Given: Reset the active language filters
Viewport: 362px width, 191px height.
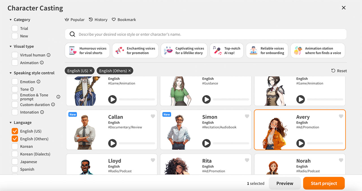Looking at the screenshot, I should point(339,71).
